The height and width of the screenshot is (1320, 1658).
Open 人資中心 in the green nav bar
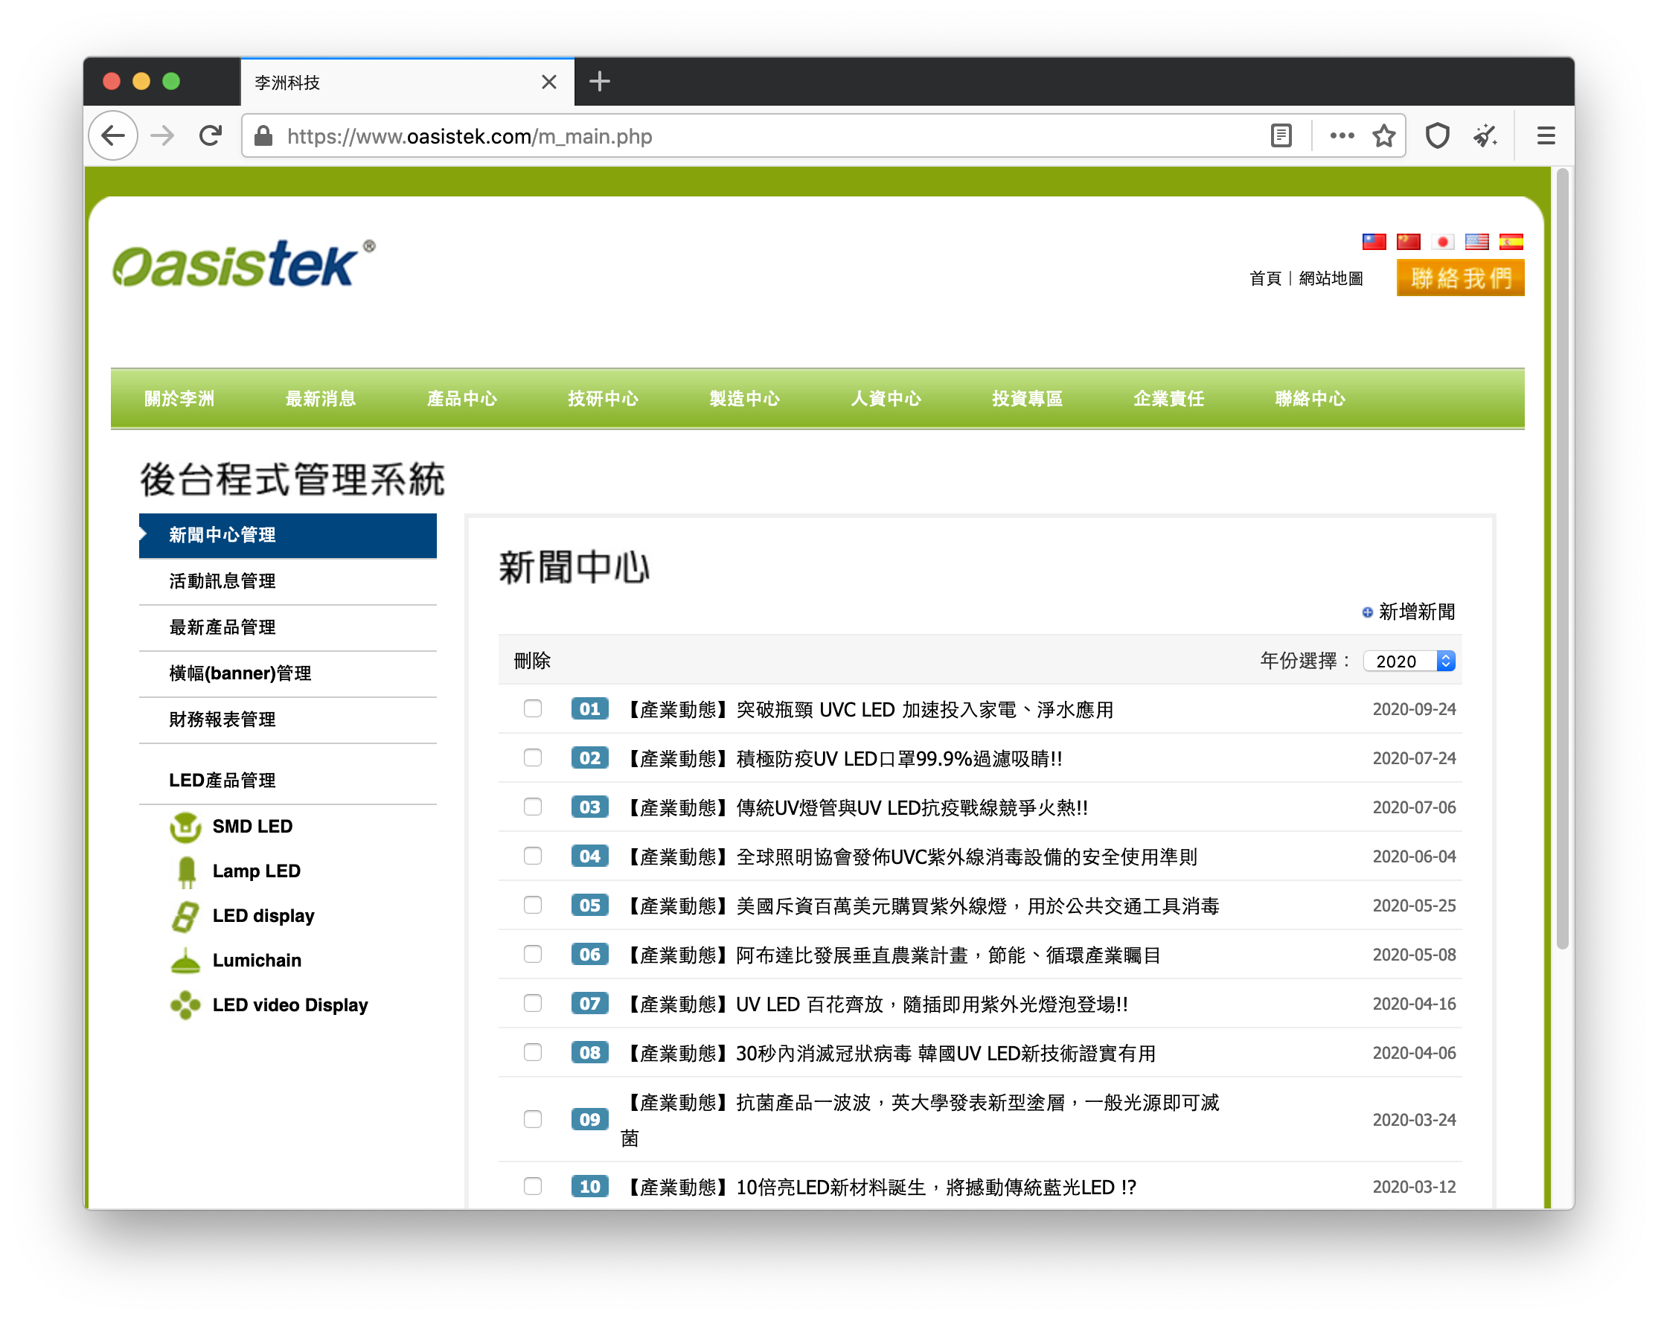click(x=886, y=398)
